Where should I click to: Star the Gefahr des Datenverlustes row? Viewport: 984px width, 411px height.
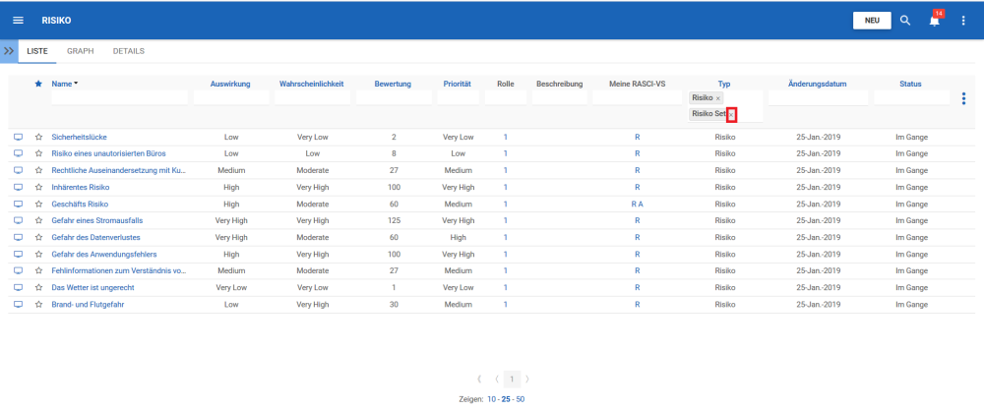click(38, 237)
